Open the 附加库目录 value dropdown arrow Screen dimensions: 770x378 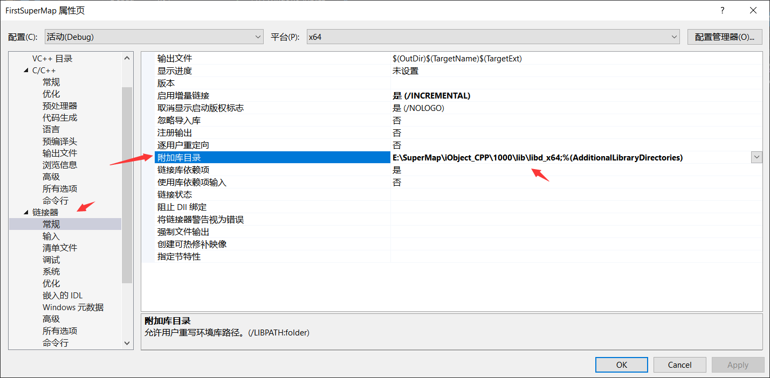coord(757,157)
